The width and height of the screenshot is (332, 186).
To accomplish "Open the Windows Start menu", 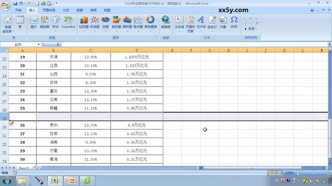I will click(7, 181).
